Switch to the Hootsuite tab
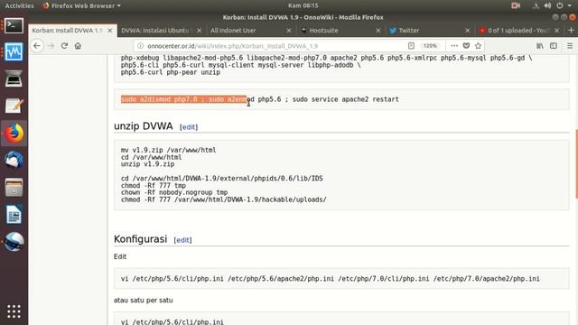 tap(323, 30)
